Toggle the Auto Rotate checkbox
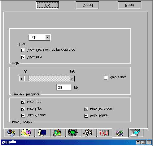The height and width of the screenshot is (146, 153). tap(86, 116)
